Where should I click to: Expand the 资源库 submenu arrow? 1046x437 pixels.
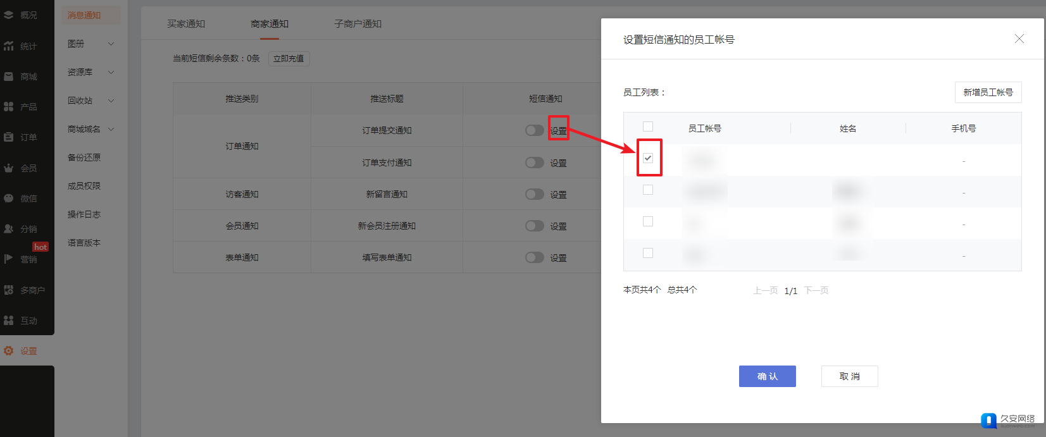tap(111, 72)
